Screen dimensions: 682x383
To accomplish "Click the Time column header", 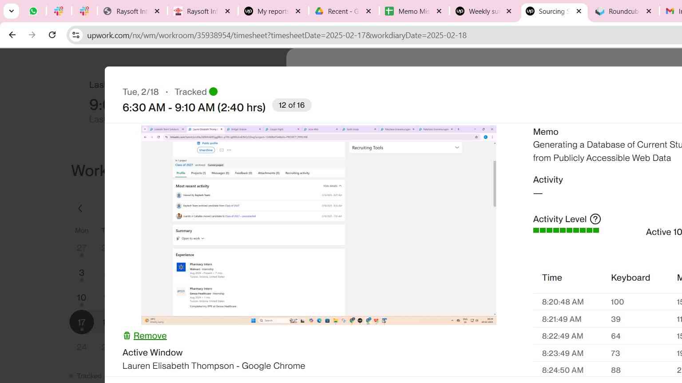I will point(552,277).
